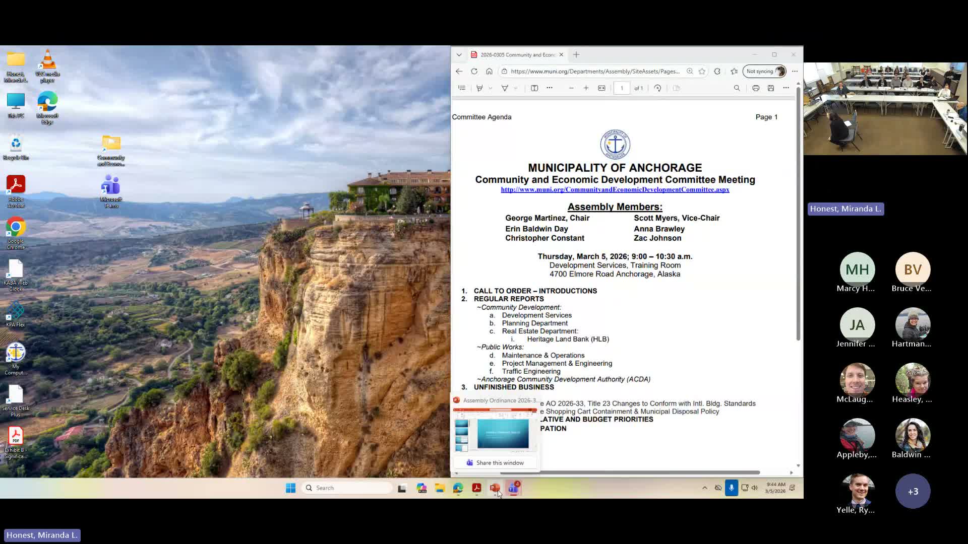The height and width of the screenshot is (544, 968).
Task: Print the PDF agenda
Action: pos(755,88)
